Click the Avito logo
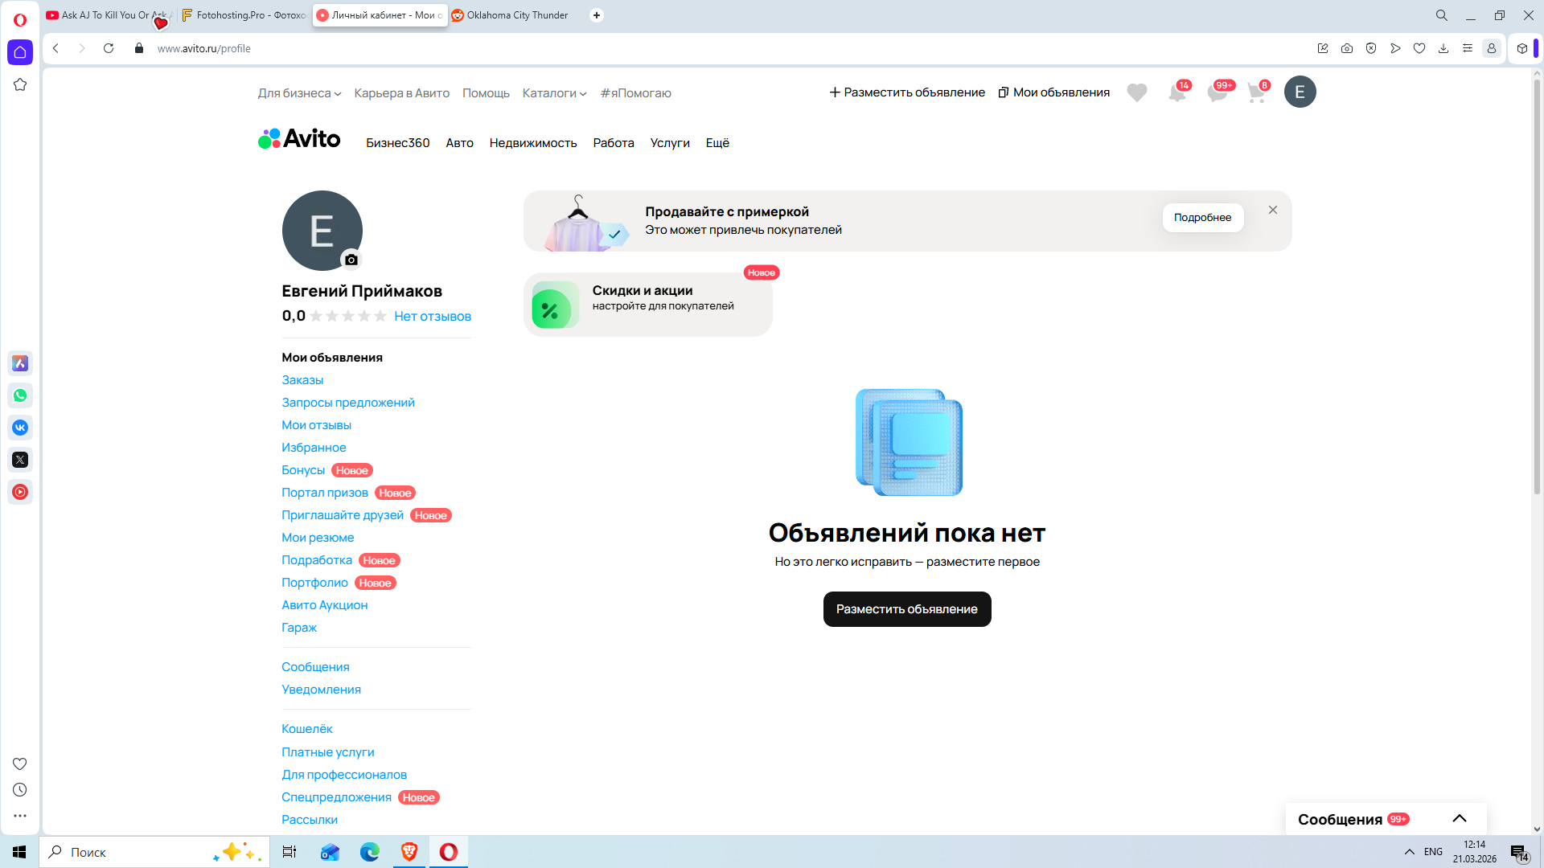The width and height of the screenshot is (1544, 868). tap(299, 140)
